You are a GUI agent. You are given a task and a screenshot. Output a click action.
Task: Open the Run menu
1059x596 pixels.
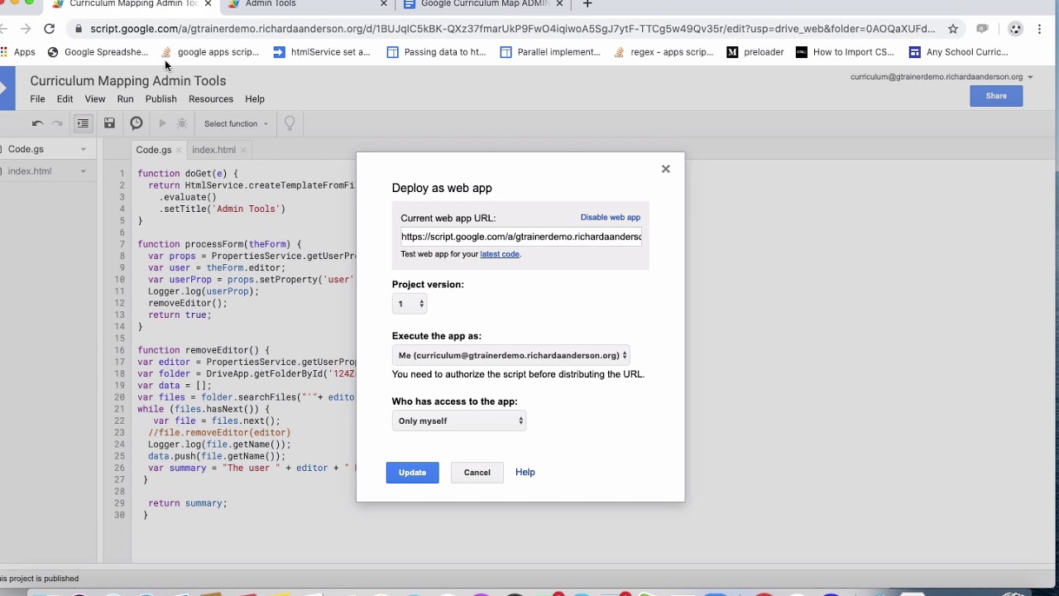pyautogui.click(x=125, y=99)
